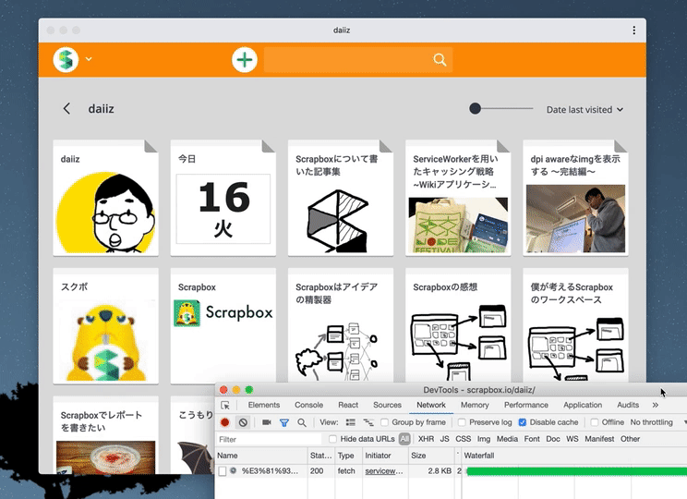Select the large request rows view icon
This screenshot has height=499, width=687.
tap(351, 422)
